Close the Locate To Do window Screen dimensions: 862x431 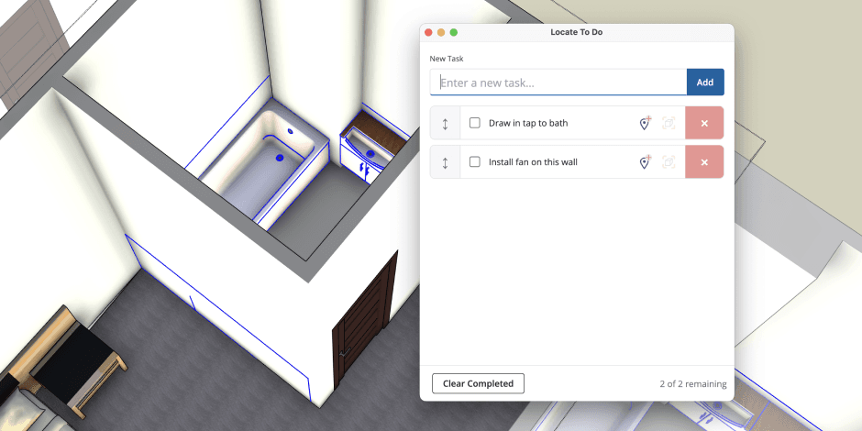[x=428, y=32]
